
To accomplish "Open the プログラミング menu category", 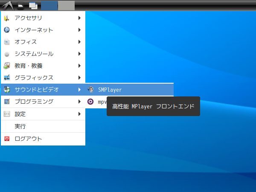I will [x=43, y=102].
